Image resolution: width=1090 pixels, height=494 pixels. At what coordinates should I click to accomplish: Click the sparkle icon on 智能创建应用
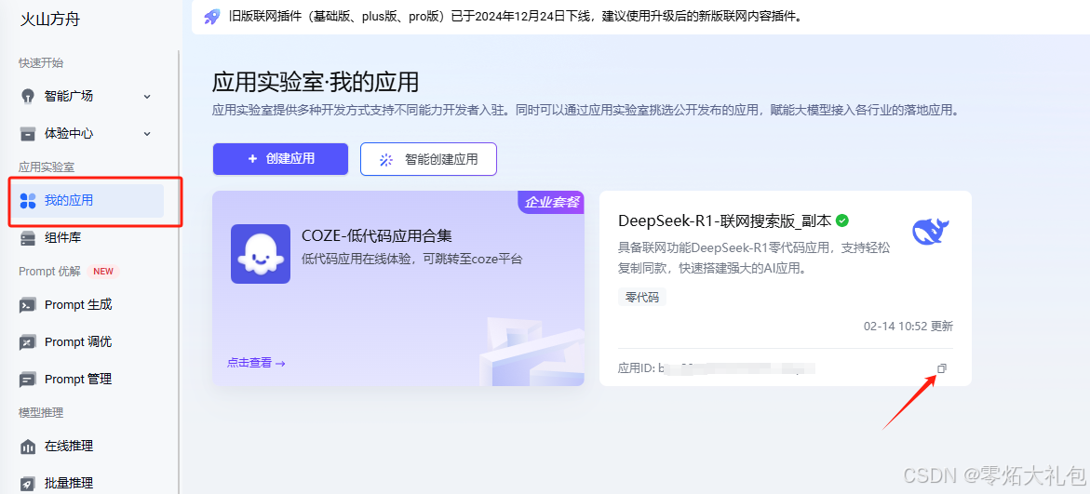click(x=385, y=159)
